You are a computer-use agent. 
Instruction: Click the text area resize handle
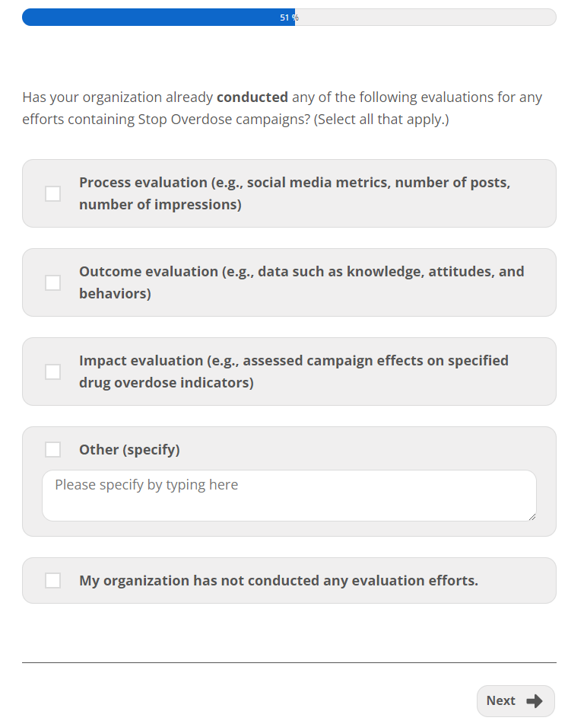point(532,516)
